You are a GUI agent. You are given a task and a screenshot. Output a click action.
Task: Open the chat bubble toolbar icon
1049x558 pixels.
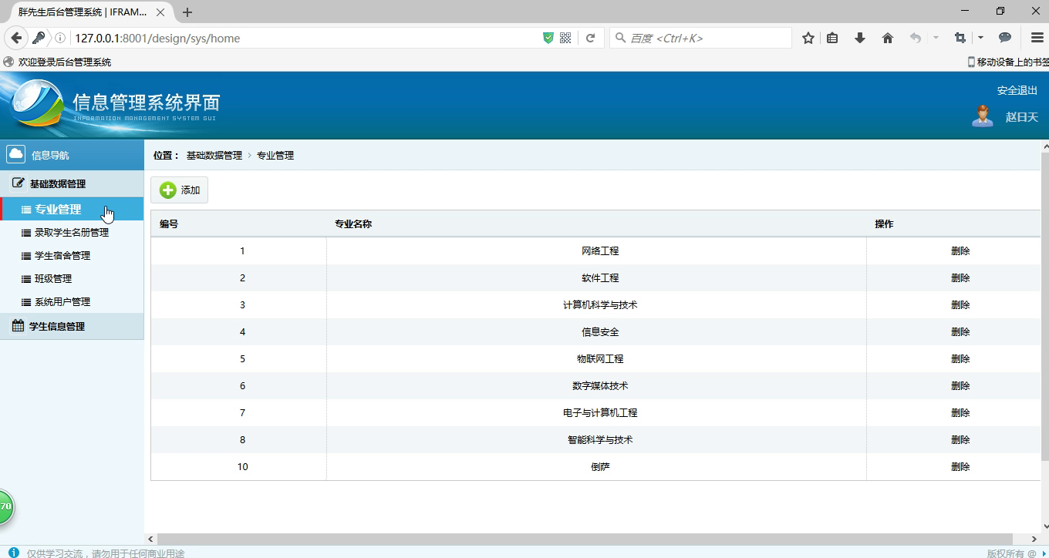point(1005,38)
